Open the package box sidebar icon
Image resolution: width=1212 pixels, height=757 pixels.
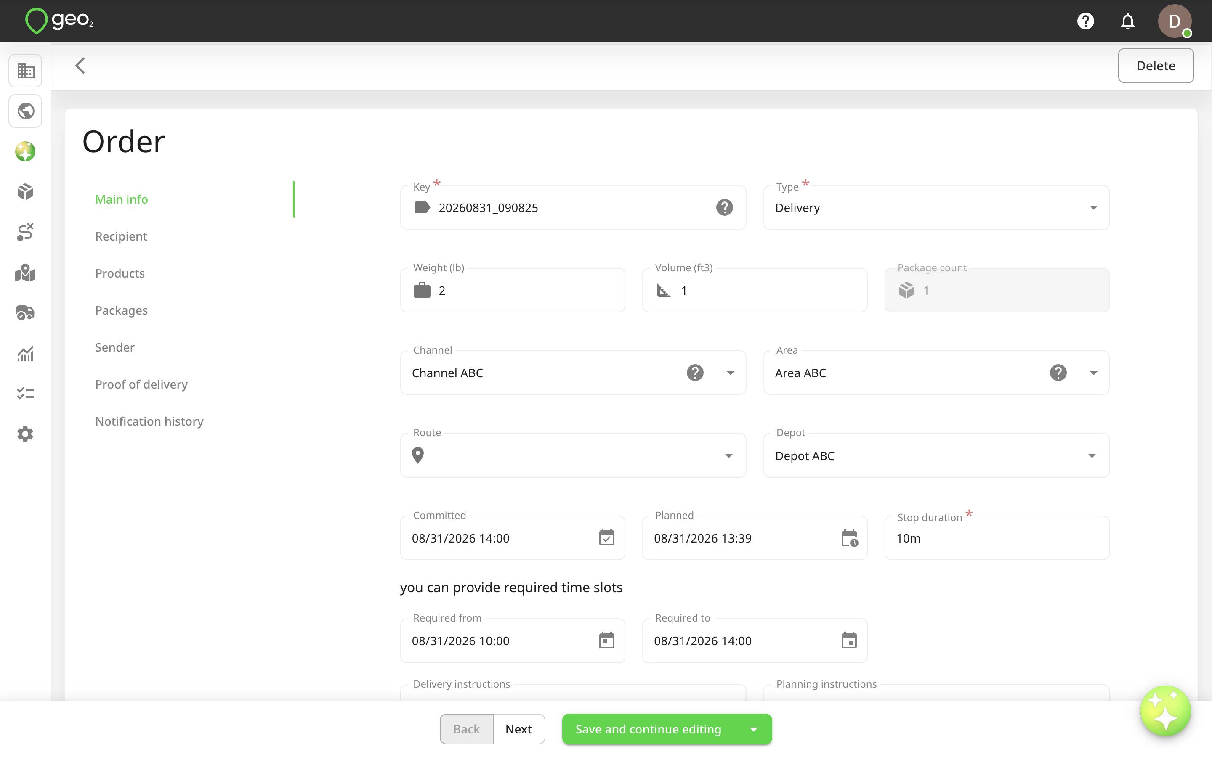[26, 192]
